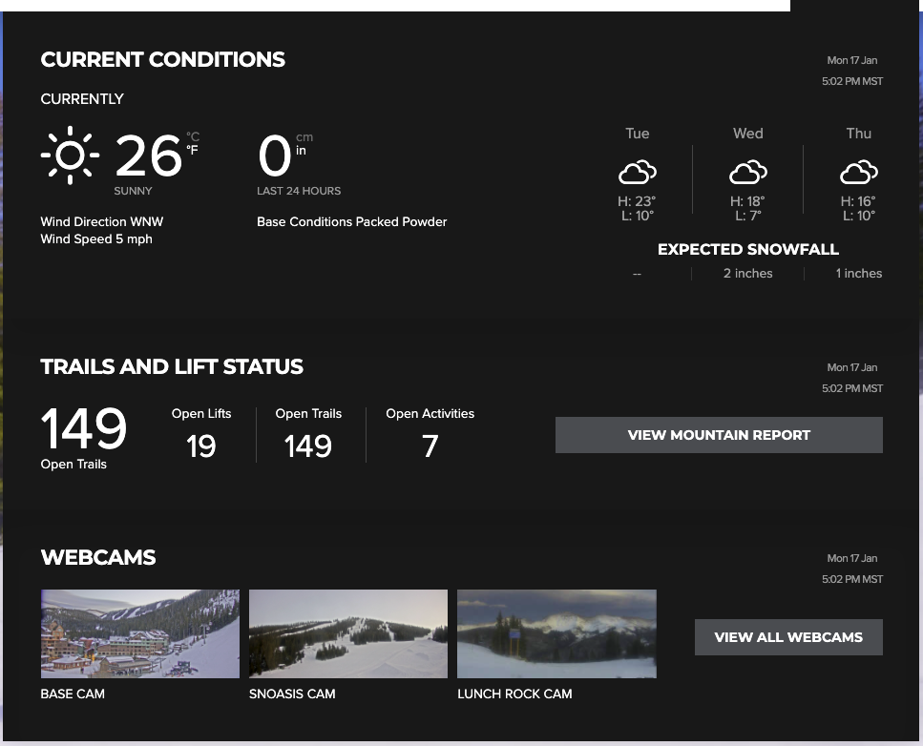Click Wednesday's cloud forecast icon
This screenshot has width=923, height=746.
[747, 172]
